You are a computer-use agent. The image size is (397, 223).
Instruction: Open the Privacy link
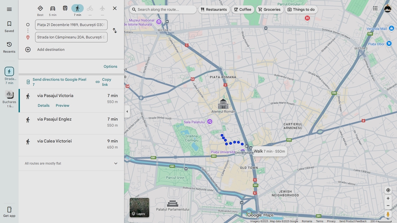point(331,221)
